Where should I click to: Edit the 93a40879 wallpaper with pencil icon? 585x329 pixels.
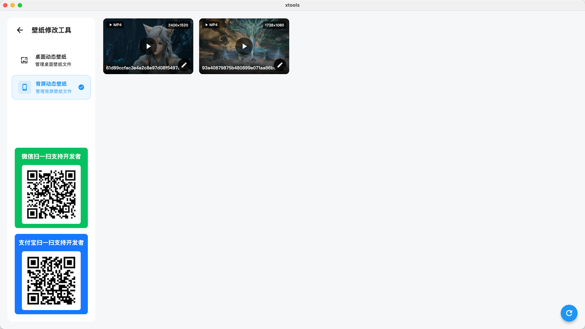pyautogui.click(x=280, y=65)
